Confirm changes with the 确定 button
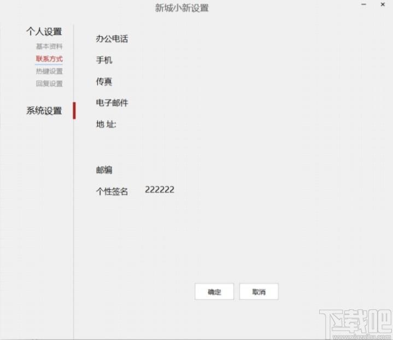 coord(214,291)
